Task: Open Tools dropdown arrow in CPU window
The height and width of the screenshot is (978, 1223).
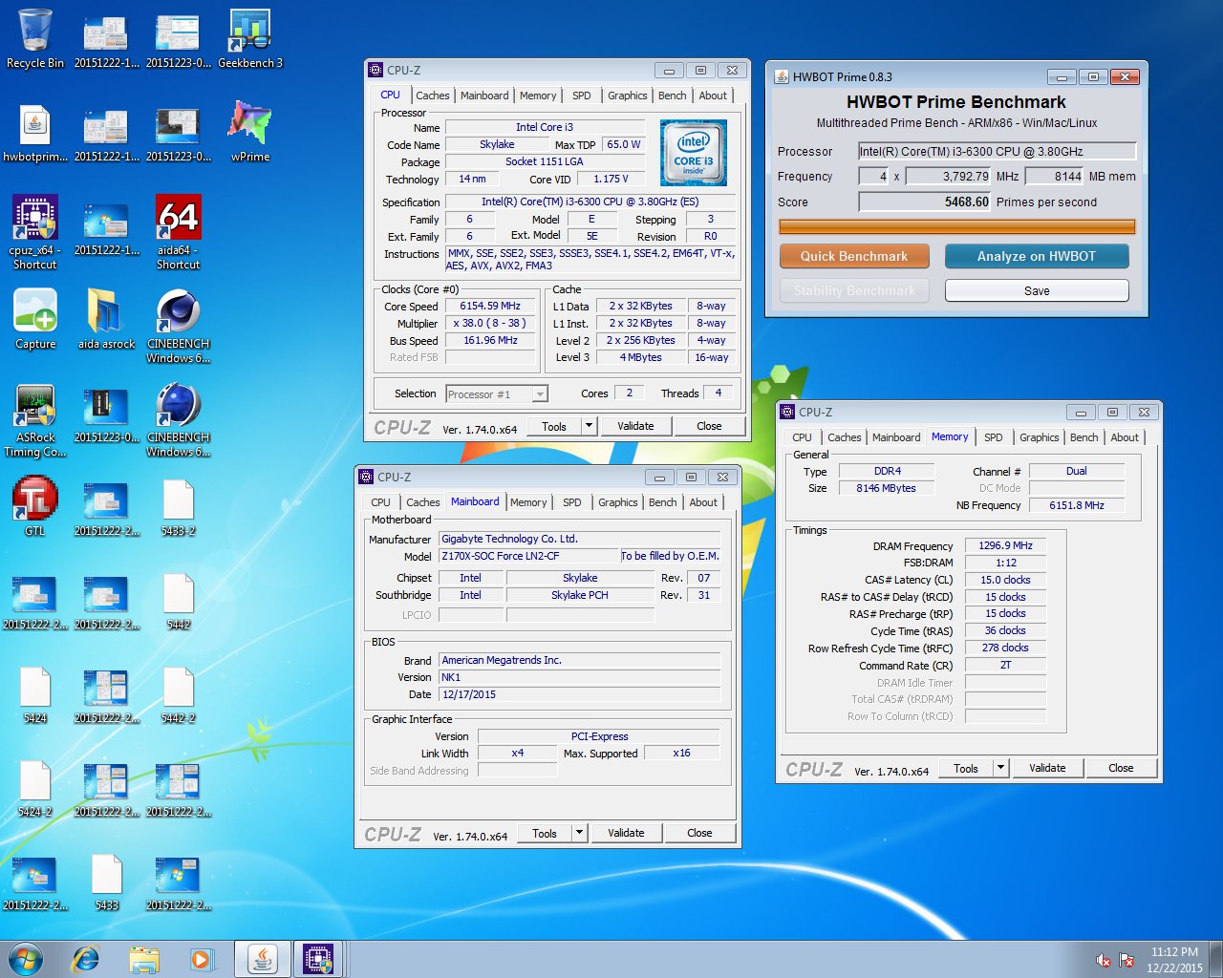Action: click(x=590, y=426)
